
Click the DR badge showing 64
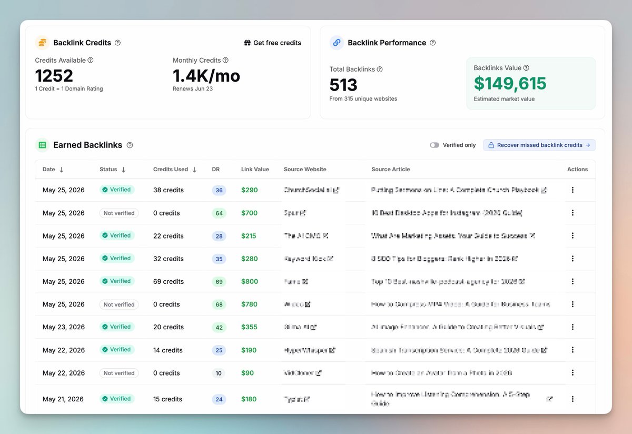point(219,213)
